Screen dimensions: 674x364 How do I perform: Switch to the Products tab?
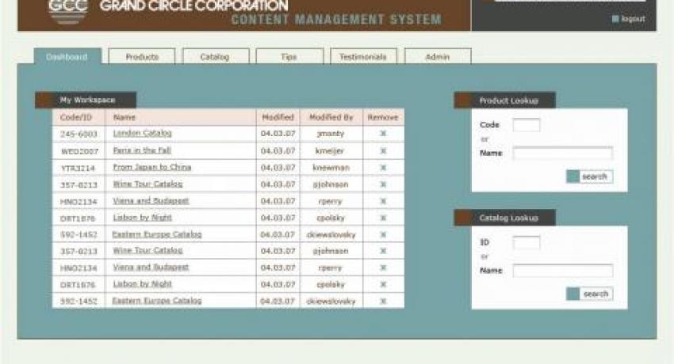point(142,57)
